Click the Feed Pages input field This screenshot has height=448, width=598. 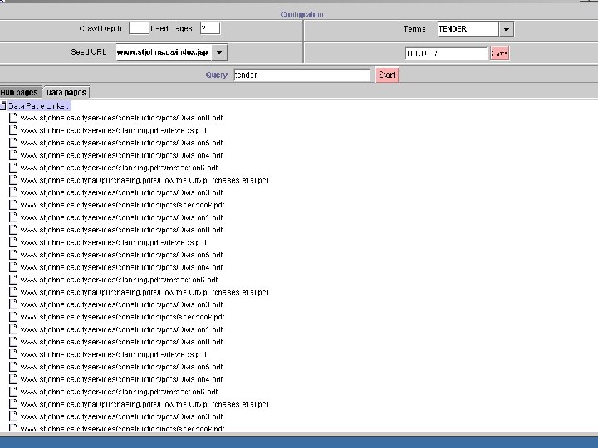coord(210,28)
